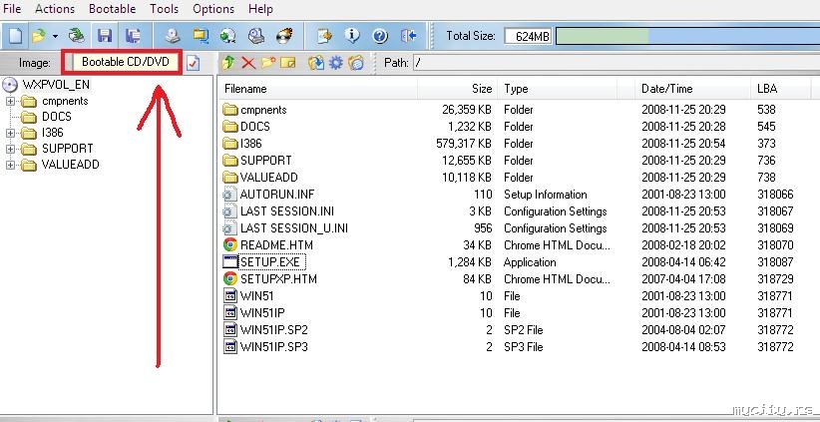Select cmpnents folder in the left tree
Screen dimensions: 820x422
(x=65, y=101)
